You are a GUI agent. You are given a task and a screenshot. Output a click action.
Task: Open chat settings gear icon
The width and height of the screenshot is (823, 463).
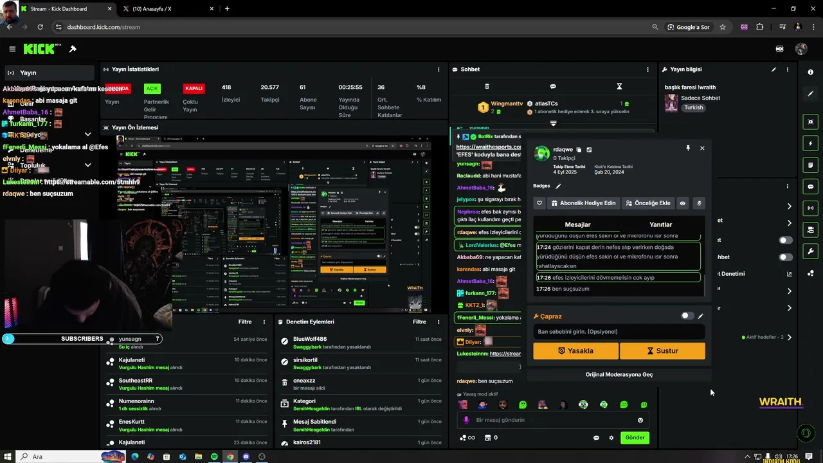coord(611,438)
